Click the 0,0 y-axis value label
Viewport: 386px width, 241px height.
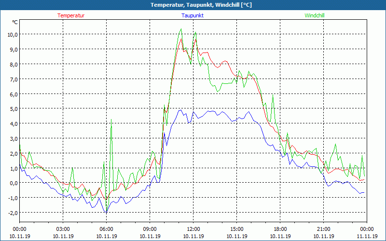[x=12, y=183]
